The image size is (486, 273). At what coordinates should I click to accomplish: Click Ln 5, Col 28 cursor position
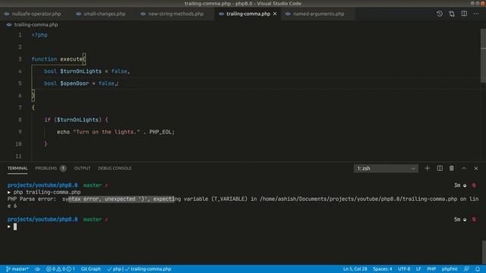pos(355,269)
